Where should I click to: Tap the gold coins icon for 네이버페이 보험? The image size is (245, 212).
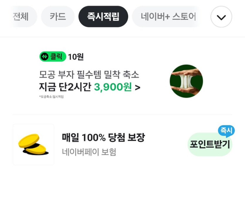(33, 144)
